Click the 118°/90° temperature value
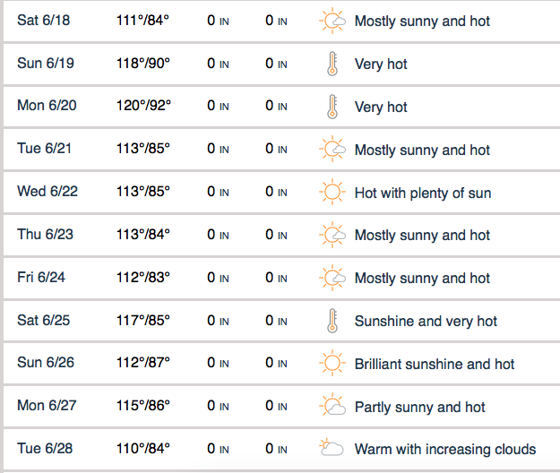Screen dimensions: 560x473 142,64
